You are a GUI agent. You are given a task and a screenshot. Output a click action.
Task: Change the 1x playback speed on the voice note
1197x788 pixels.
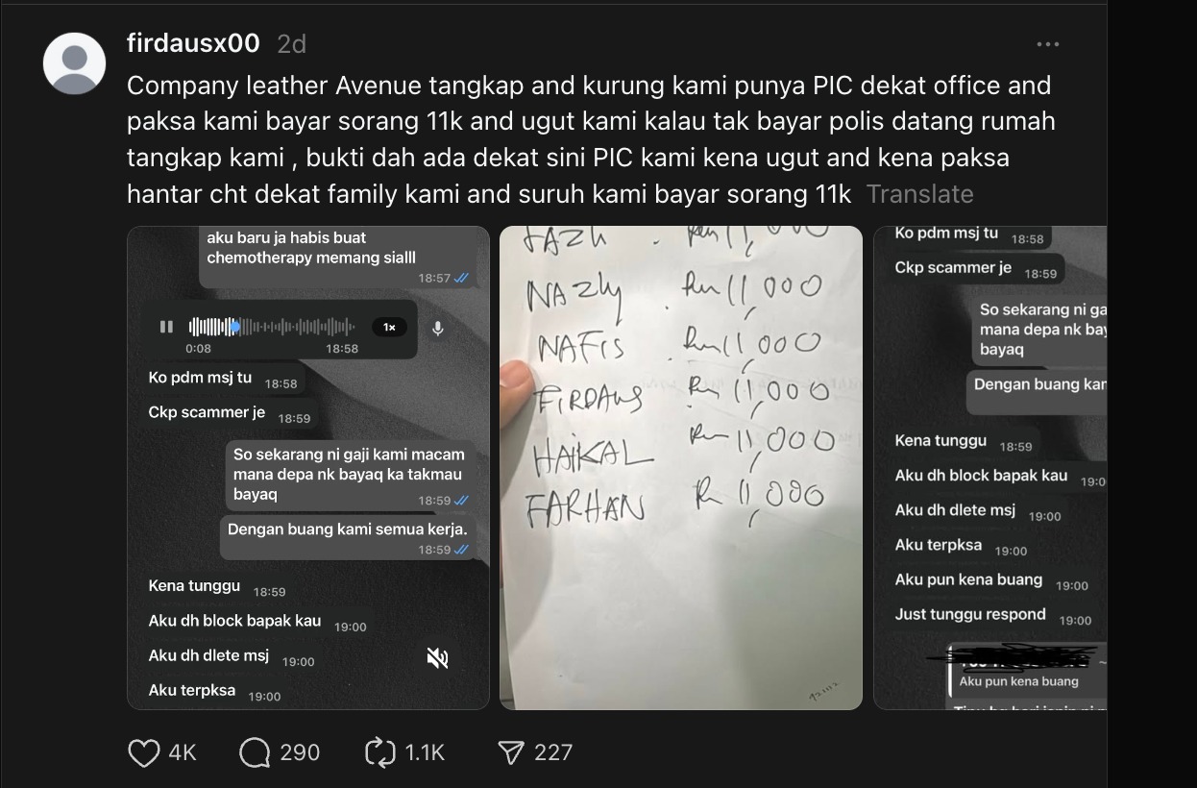[389, 327]
